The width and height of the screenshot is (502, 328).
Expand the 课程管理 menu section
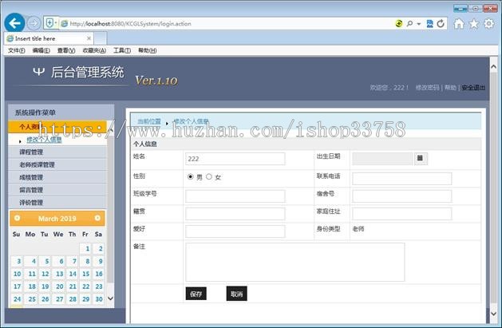tap(57, 152)
